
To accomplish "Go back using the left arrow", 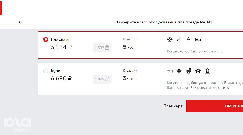I will point(21,22).
